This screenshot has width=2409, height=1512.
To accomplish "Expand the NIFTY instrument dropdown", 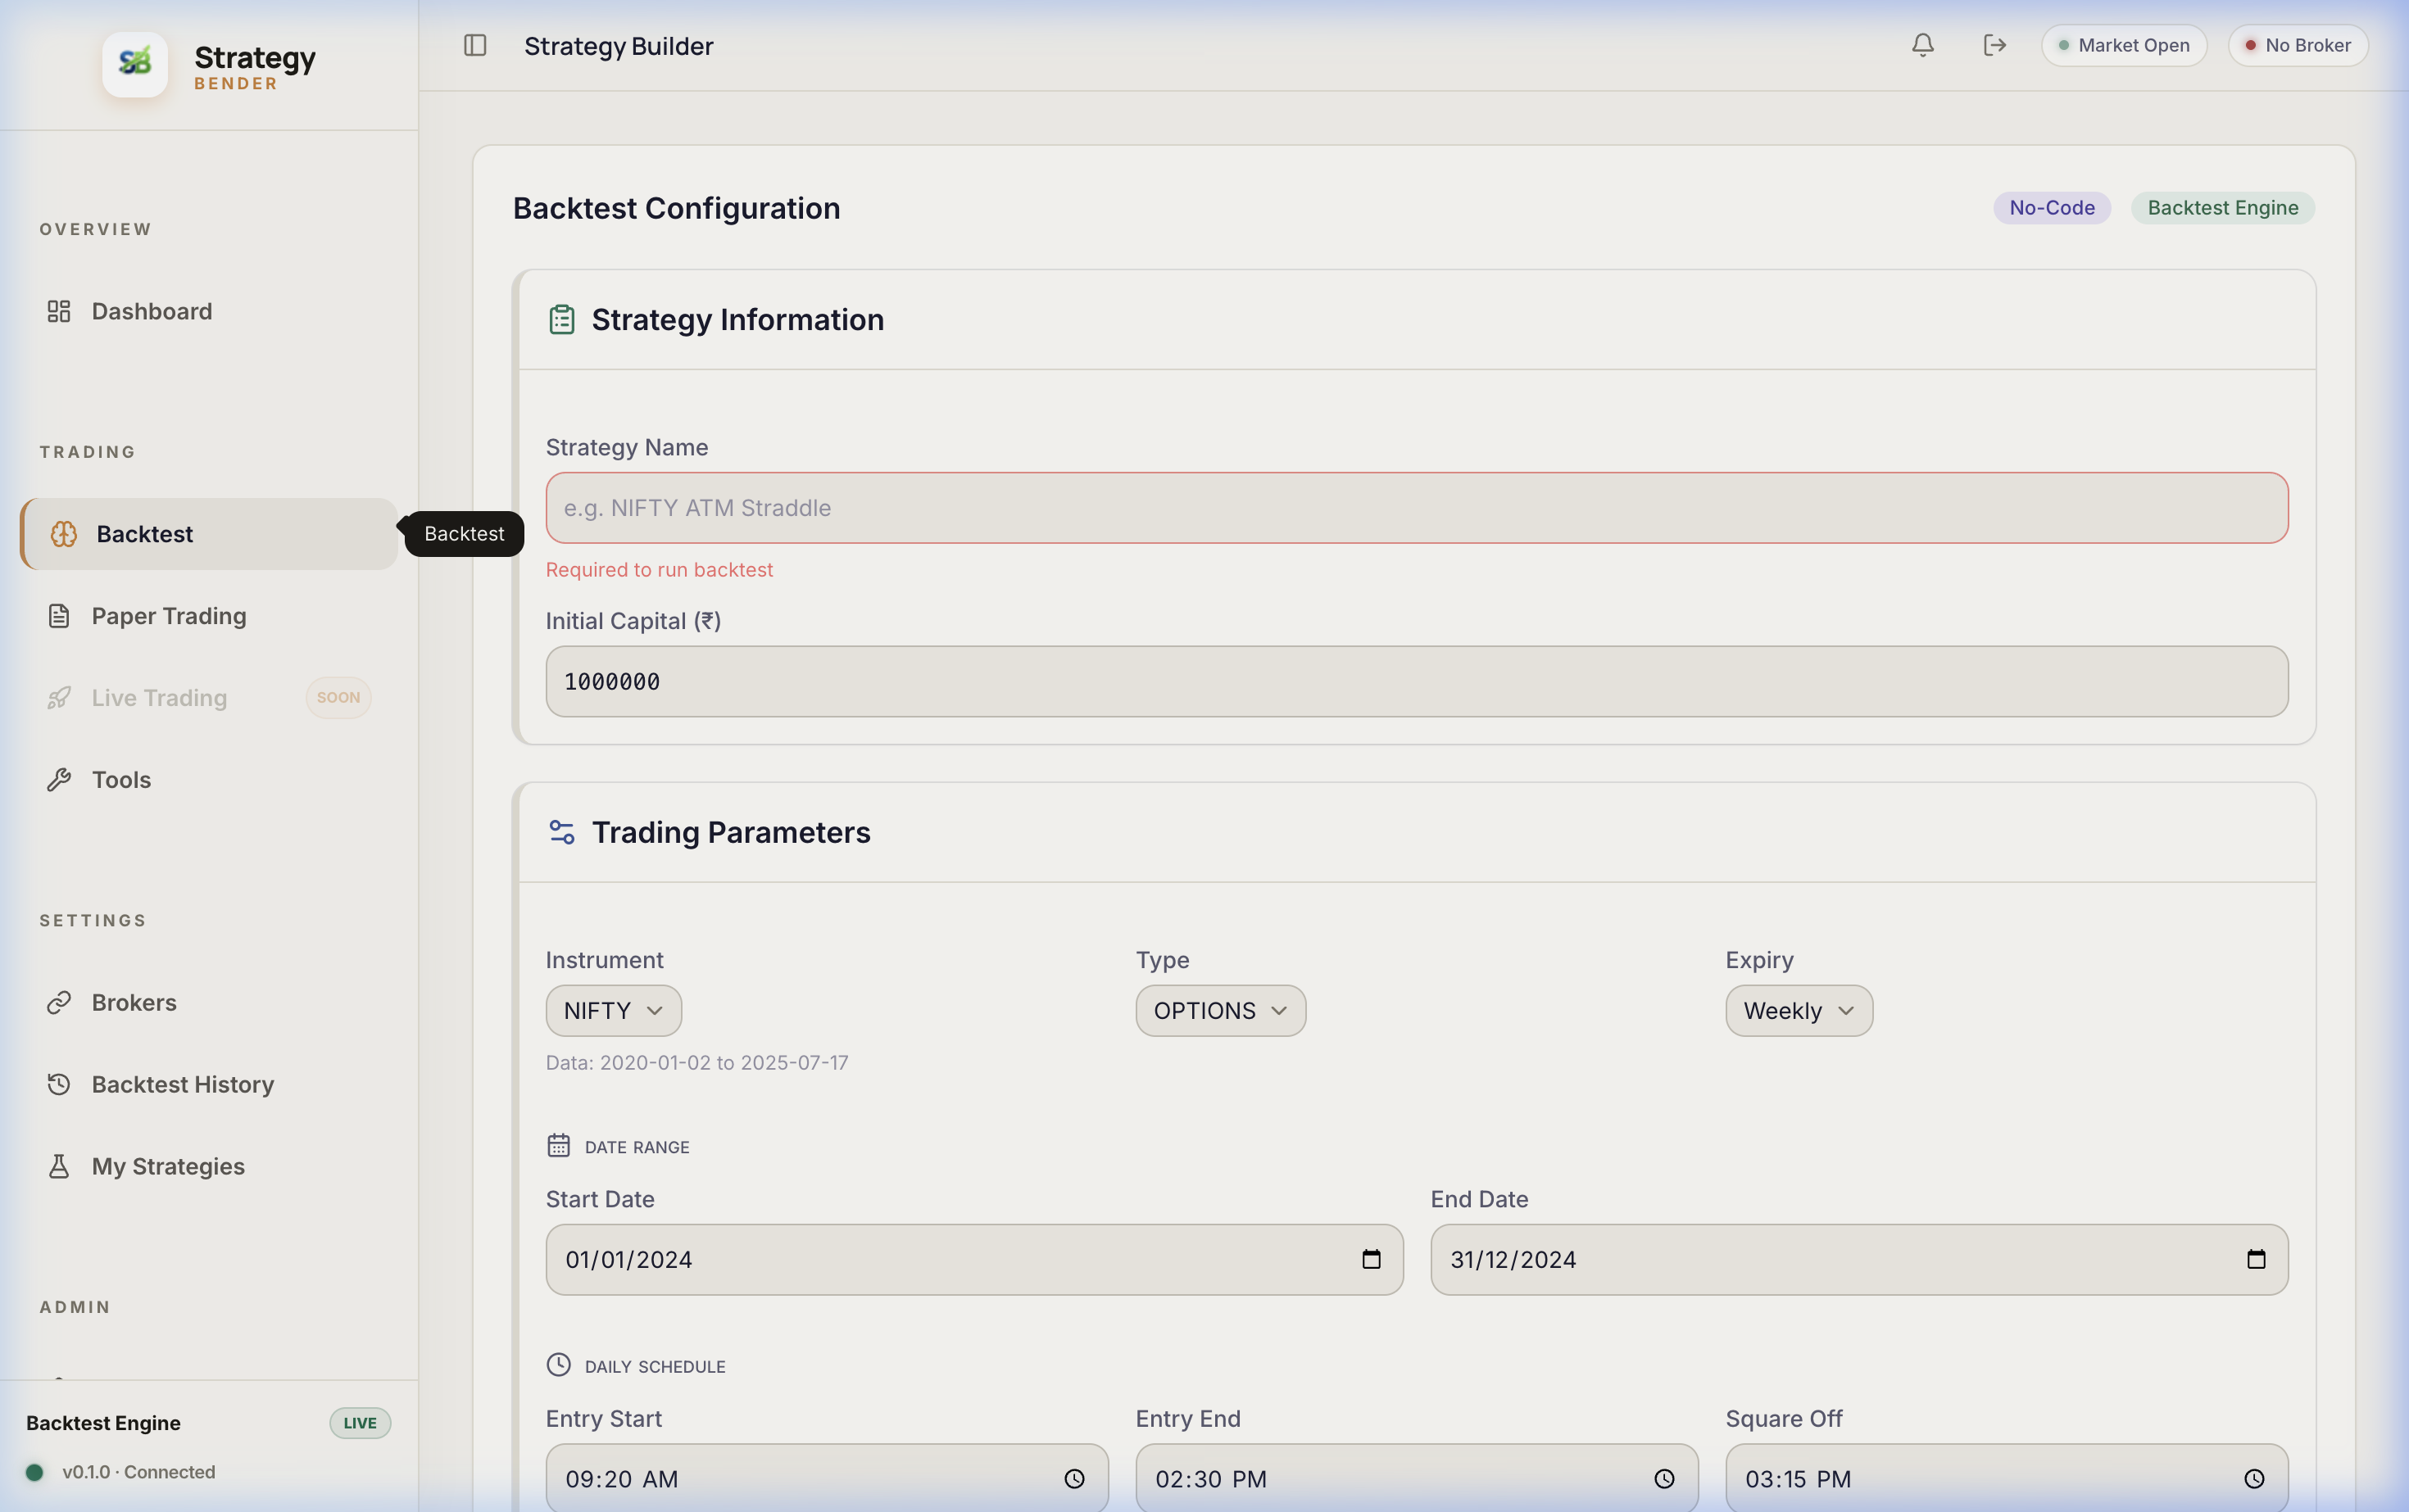I will click(x=613, y=1010).
